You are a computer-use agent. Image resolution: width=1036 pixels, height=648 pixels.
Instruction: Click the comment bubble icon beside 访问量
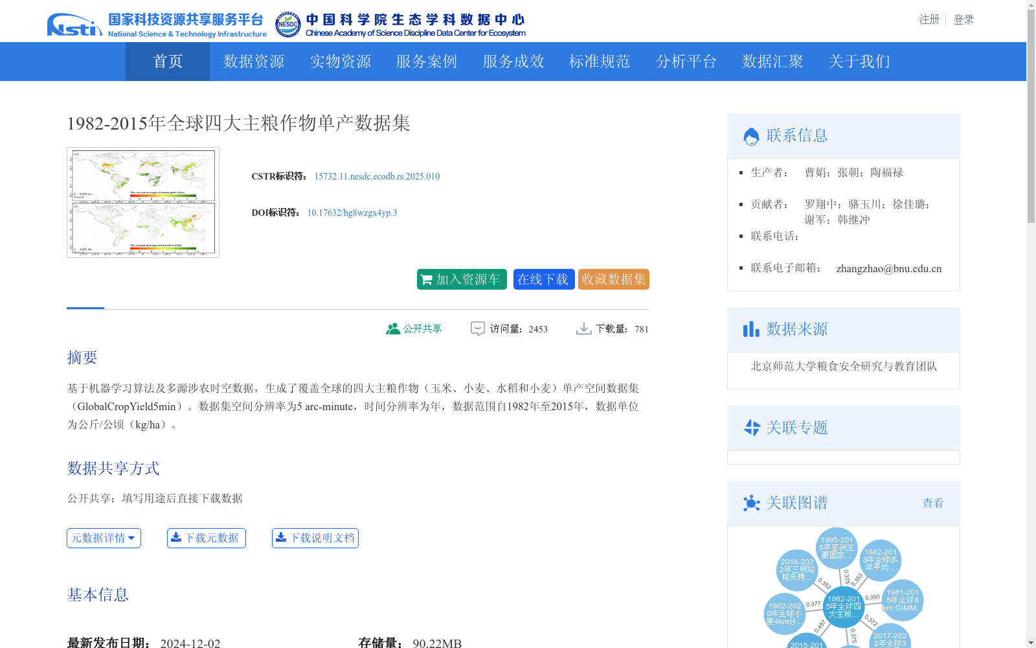click(x=477, y=329)
